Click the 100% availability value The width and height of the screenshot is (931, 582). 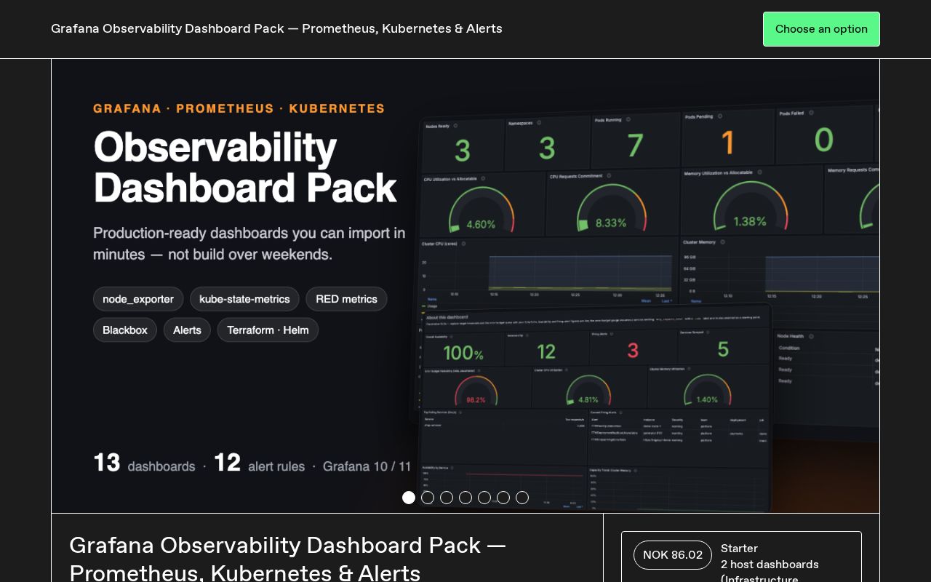[x=463, y=353]
